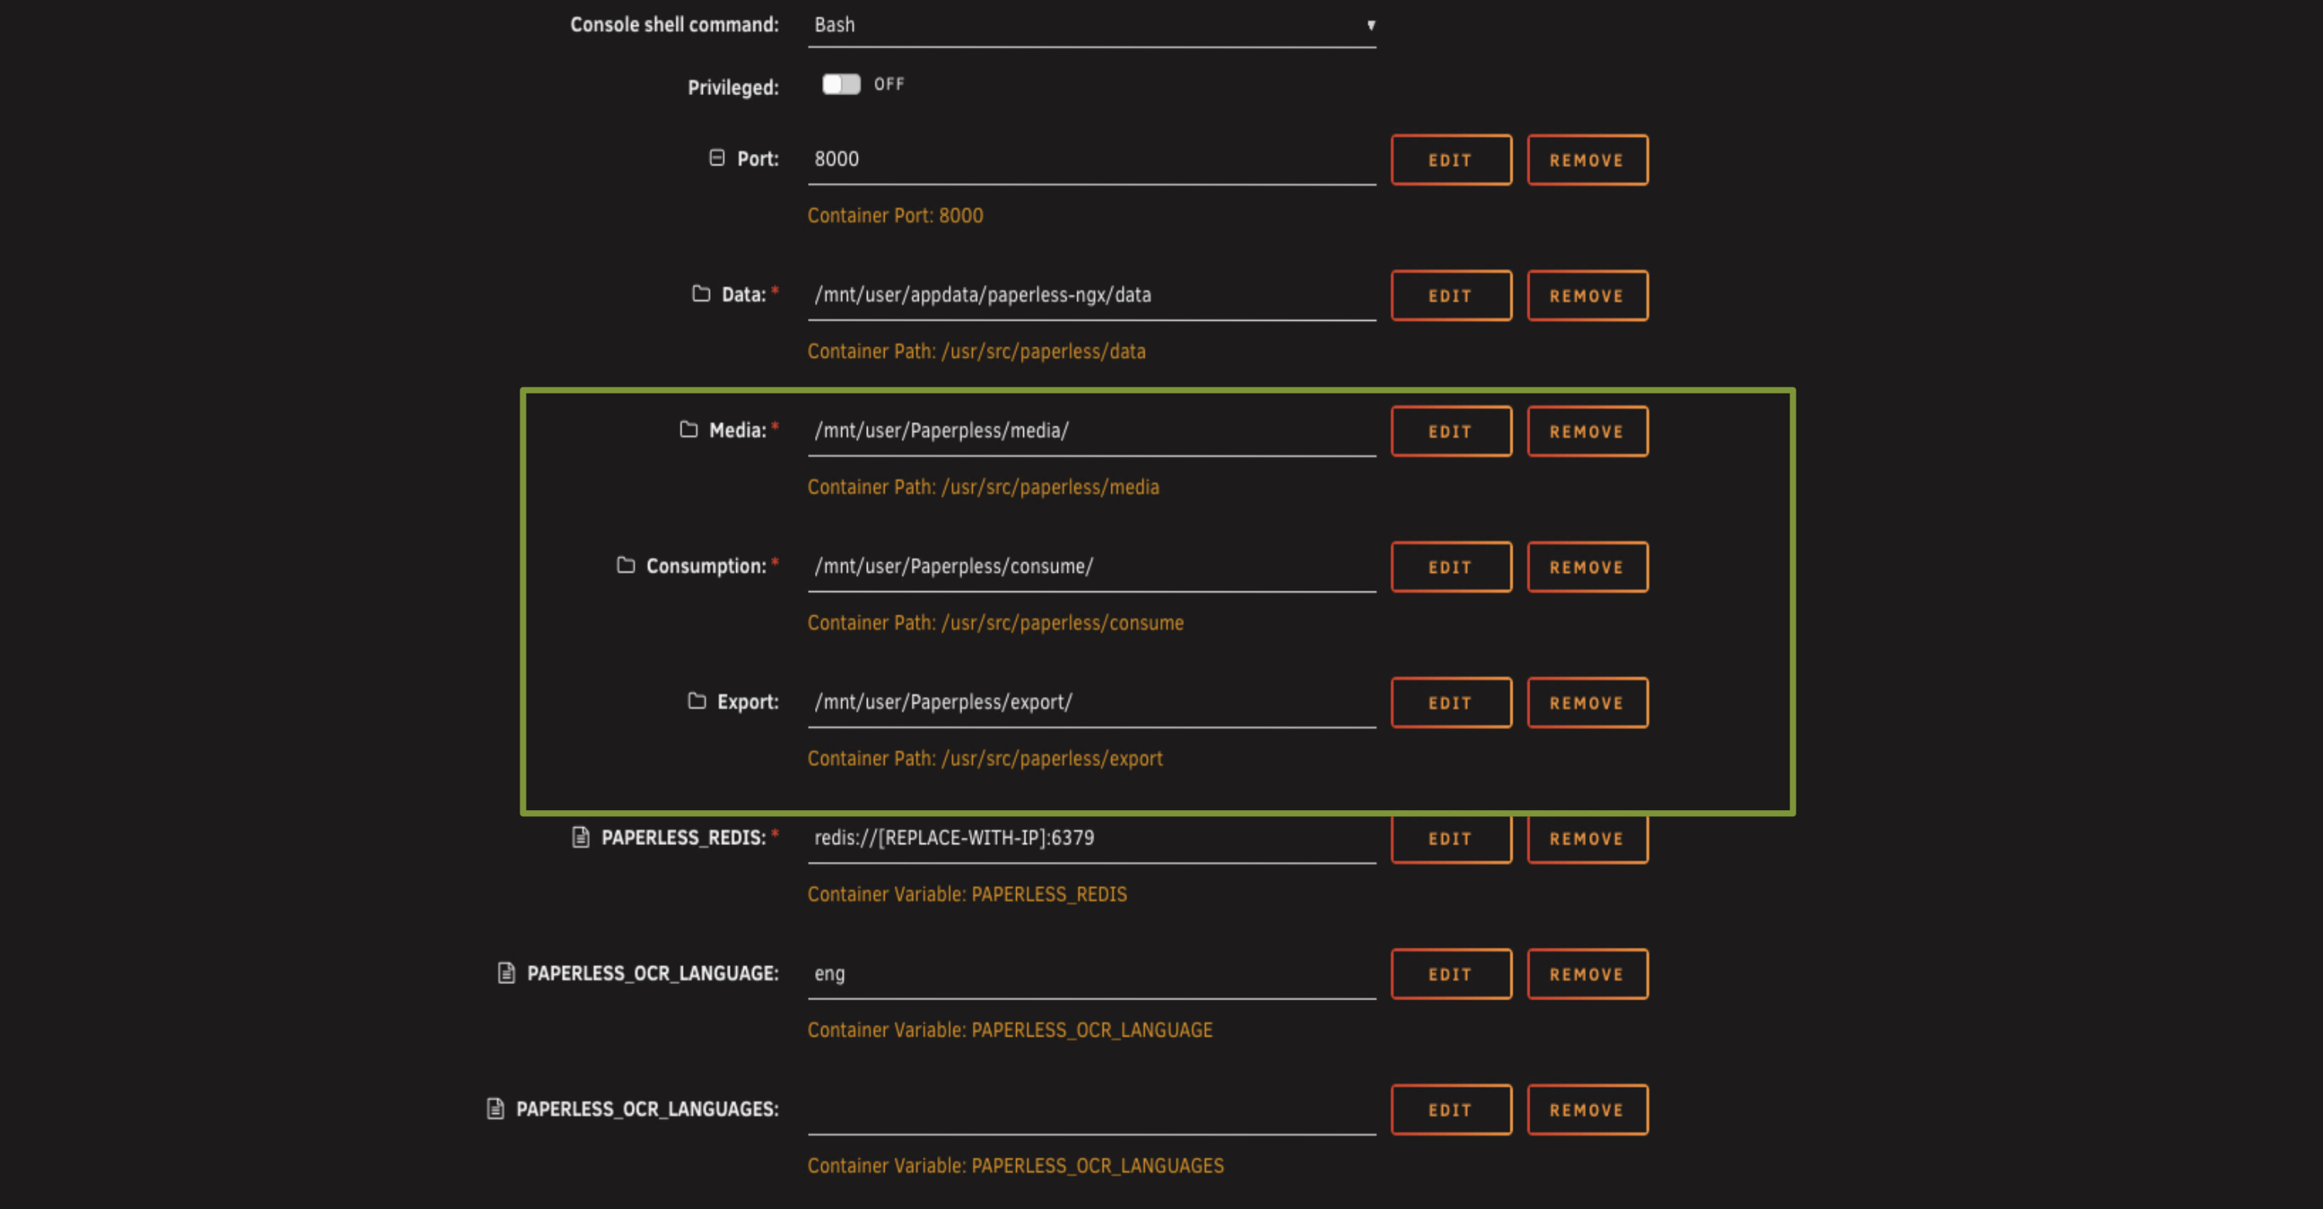Remove the Data path mapping
This screenshot has width=2323, height=1209.
(x=1586, y=296)
